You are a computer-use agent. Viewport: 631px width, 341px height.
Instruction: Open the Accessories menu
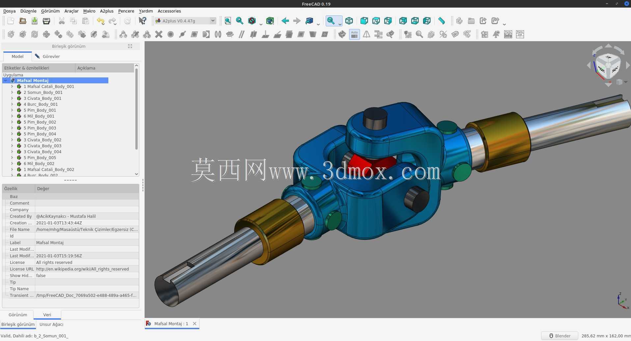169,11
